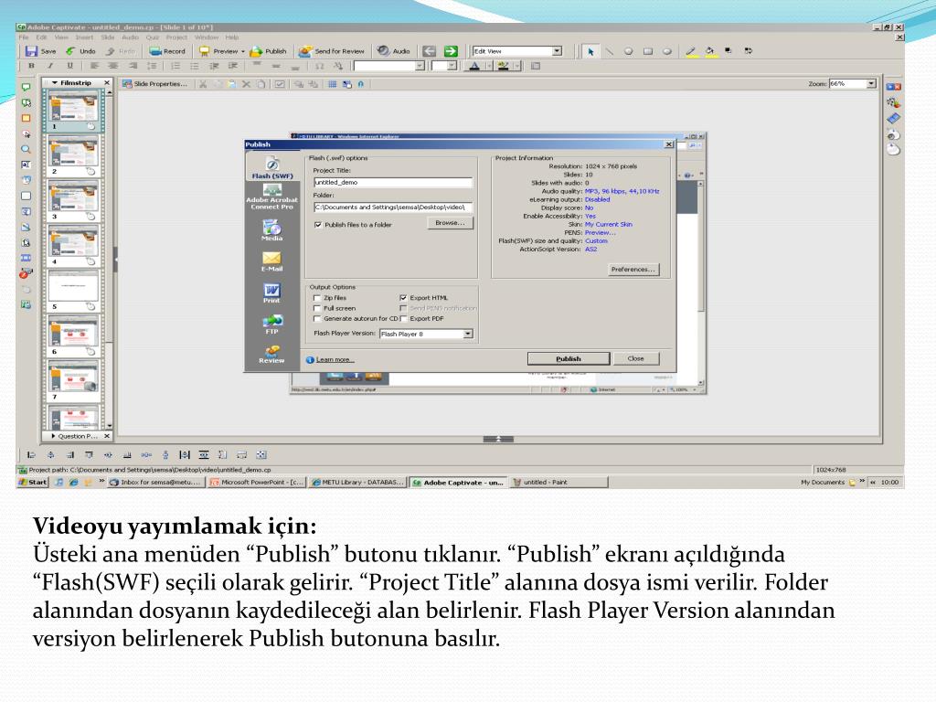Open the Edit View dropdown

point(557,51)
